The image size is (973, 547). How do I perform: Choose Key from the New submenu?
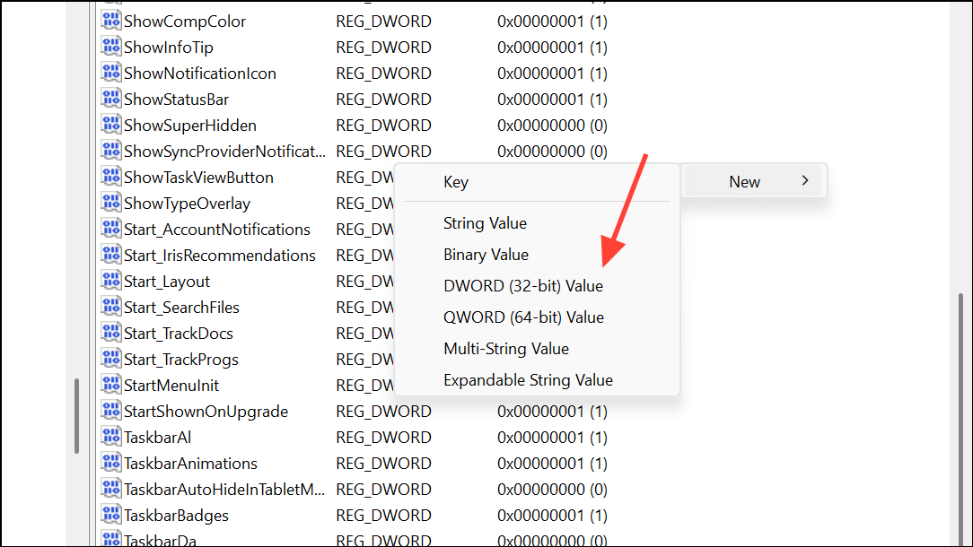pos(456,181)
